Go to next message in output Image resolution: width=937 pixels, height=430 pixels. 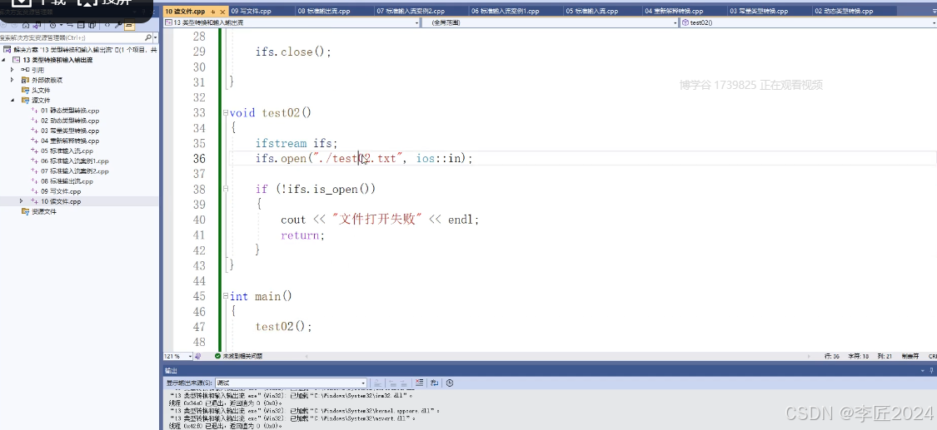point(403,383)
